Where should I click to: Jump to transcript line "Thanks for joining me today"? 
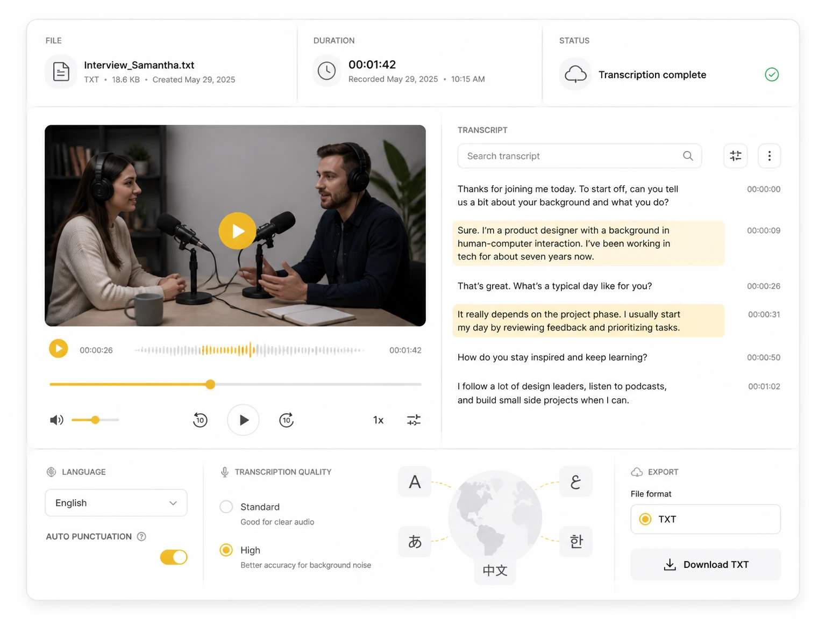tap(568, 196)
